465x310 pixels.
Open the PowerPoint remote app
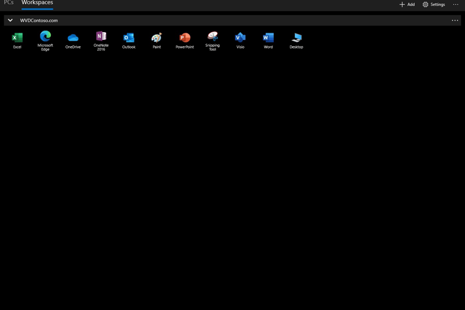[185, 41]
